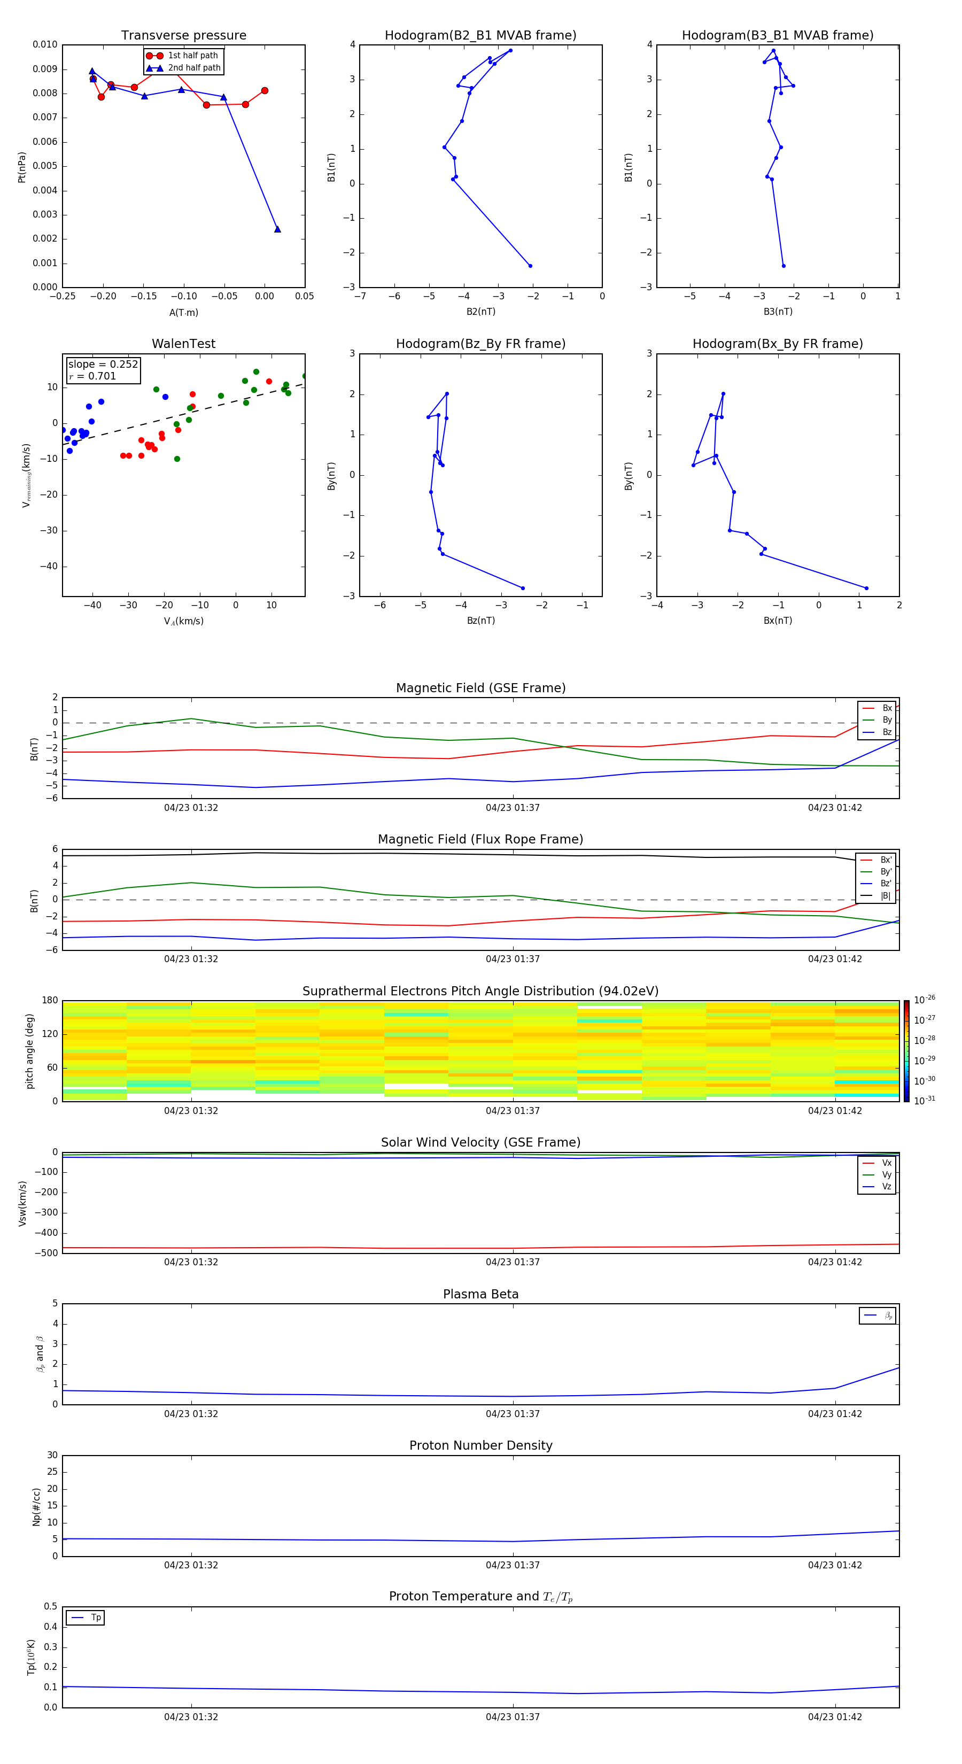
Task: Click the 'B3(nT)' x-axis label
Action: tap(778, 312)
